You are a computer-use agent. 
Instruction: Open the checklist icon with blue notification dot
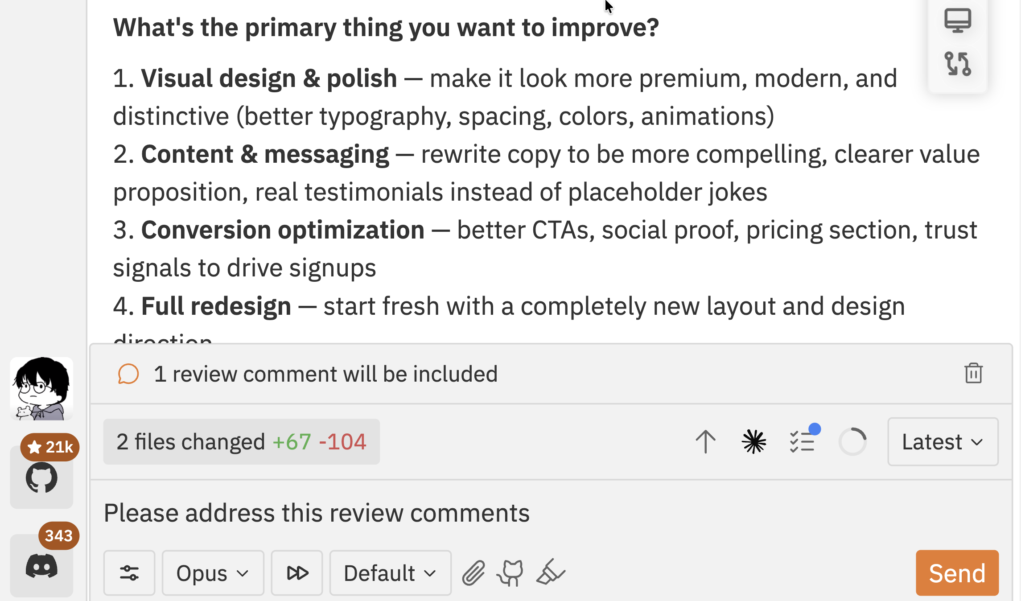[x=804, y=442]
